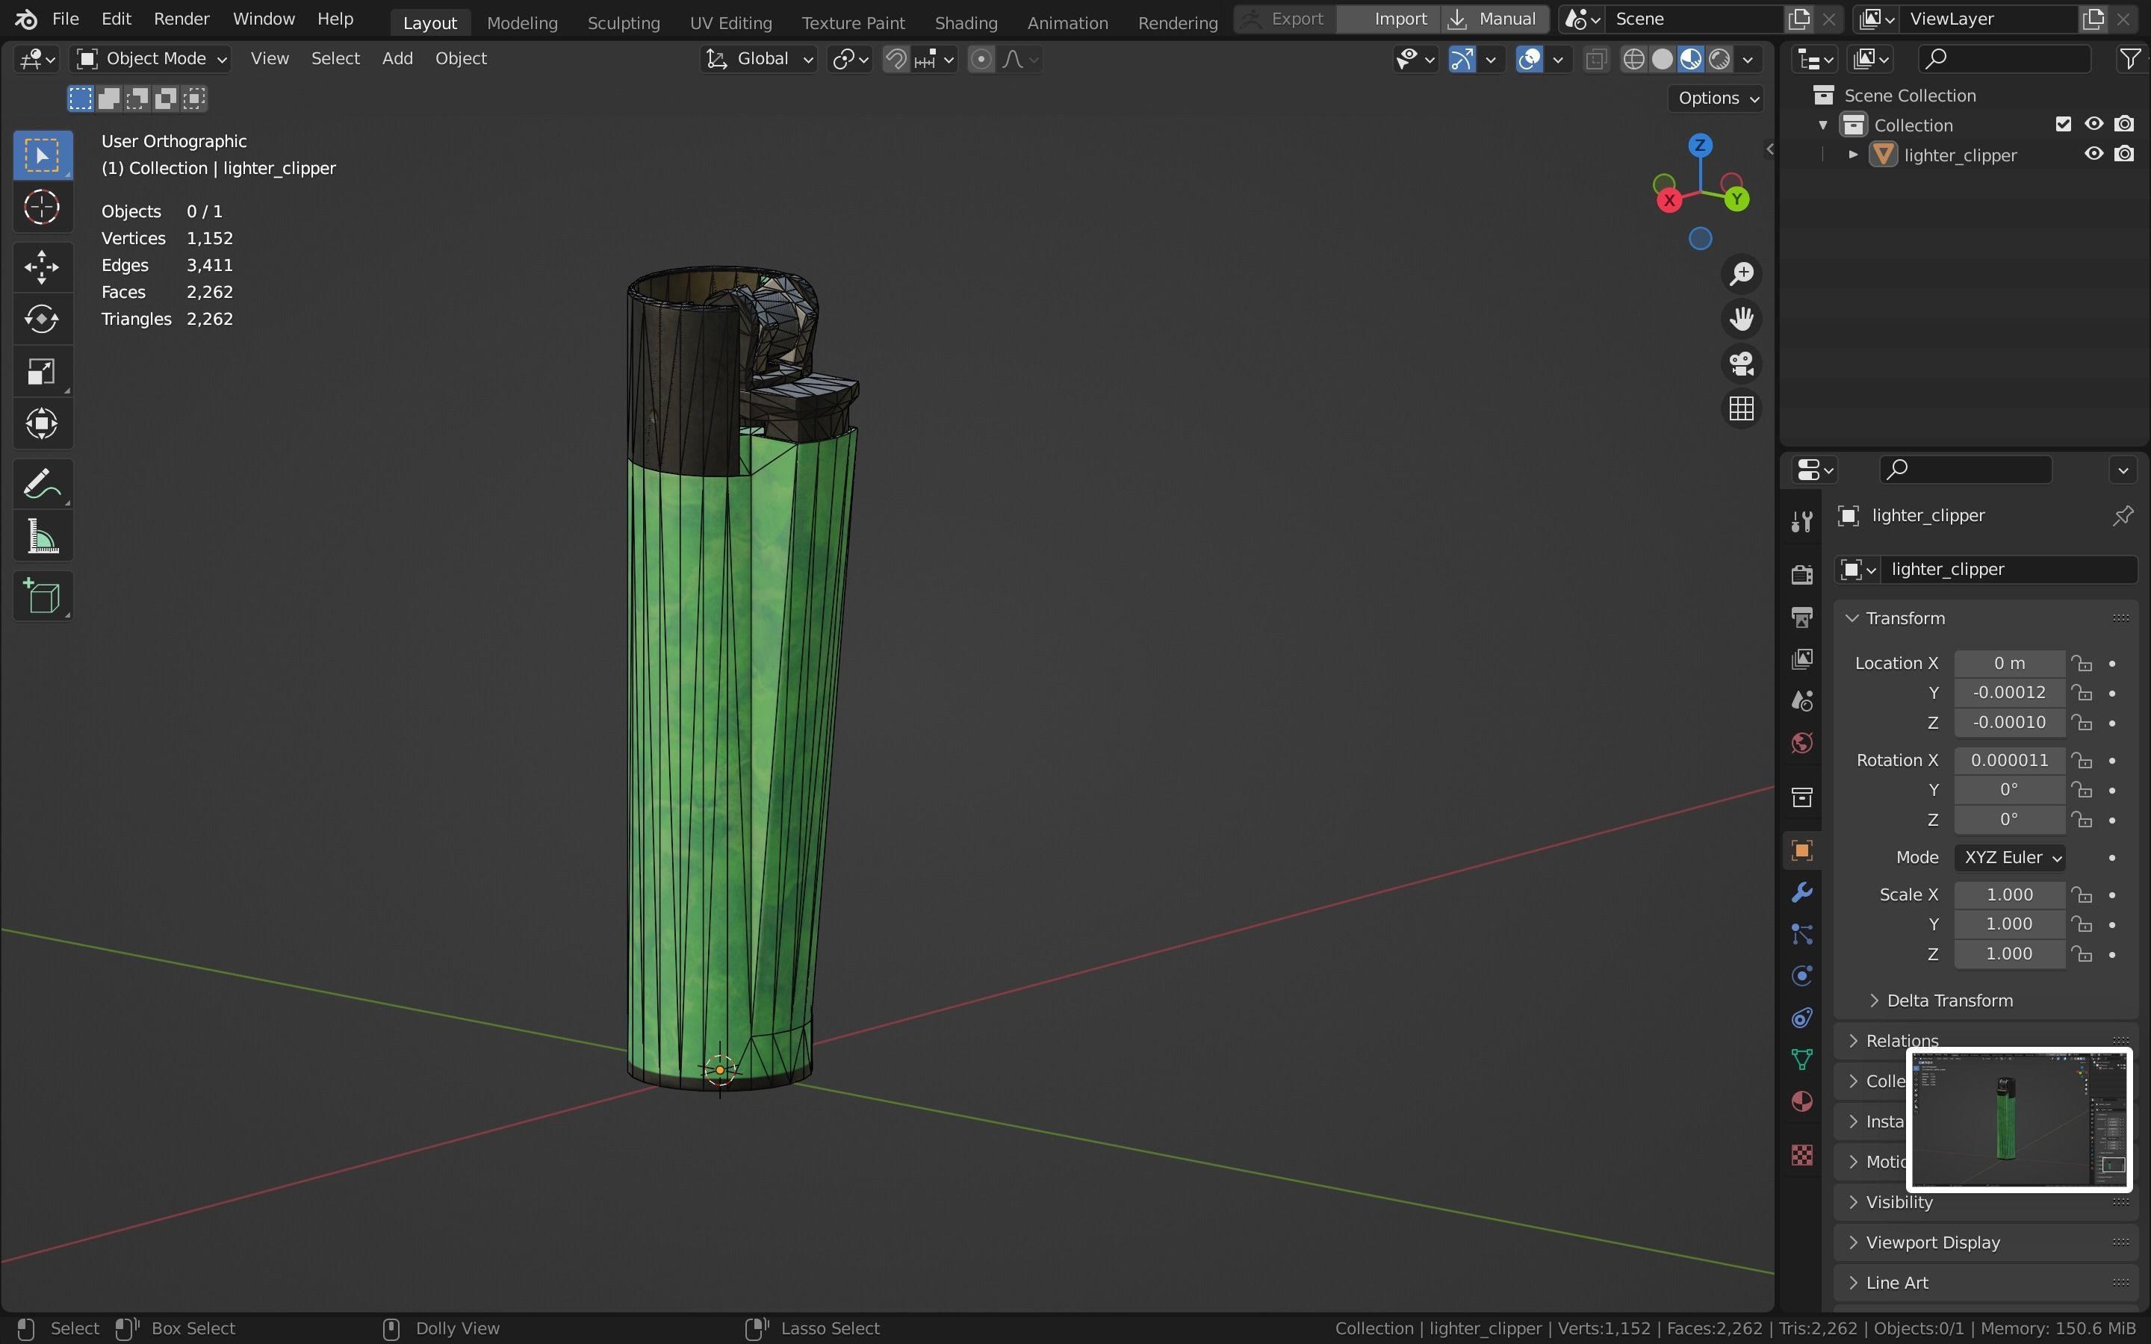
Task: Click the Z axis on navigation gizmo
Action: (1699, 145)
